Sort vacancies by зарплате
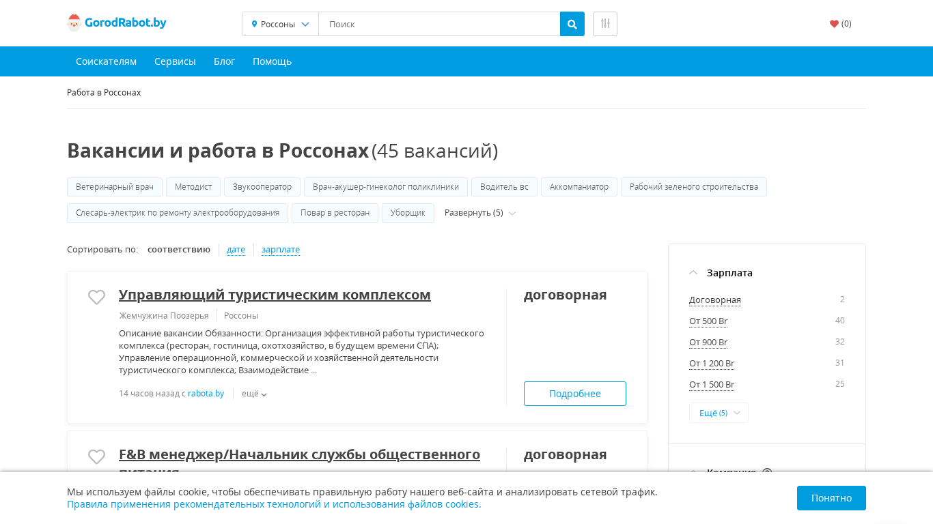This screenshot has width=933, height=524. (x=281, y=250)
